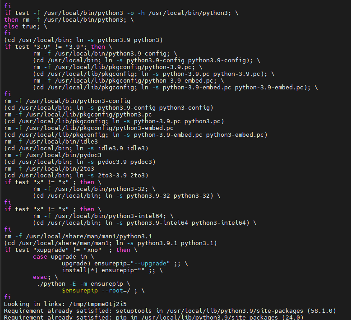
Task: Click the line "if test "3.9" != "3.9"; then \"
Action: (x=58, y=47)
